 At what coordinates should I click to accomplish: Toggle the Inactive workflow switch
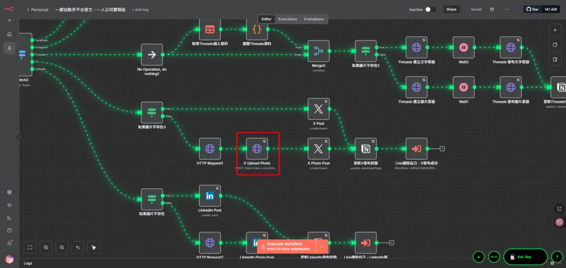(x=430, y=9)
